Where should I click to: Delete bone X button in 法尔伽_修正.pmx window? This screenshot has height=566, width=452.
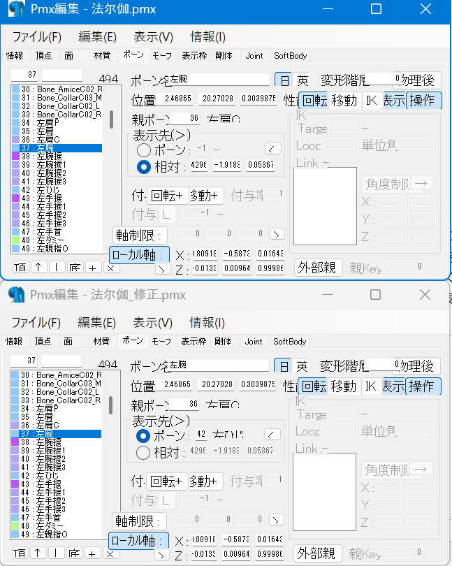click(x=110, y=554)
